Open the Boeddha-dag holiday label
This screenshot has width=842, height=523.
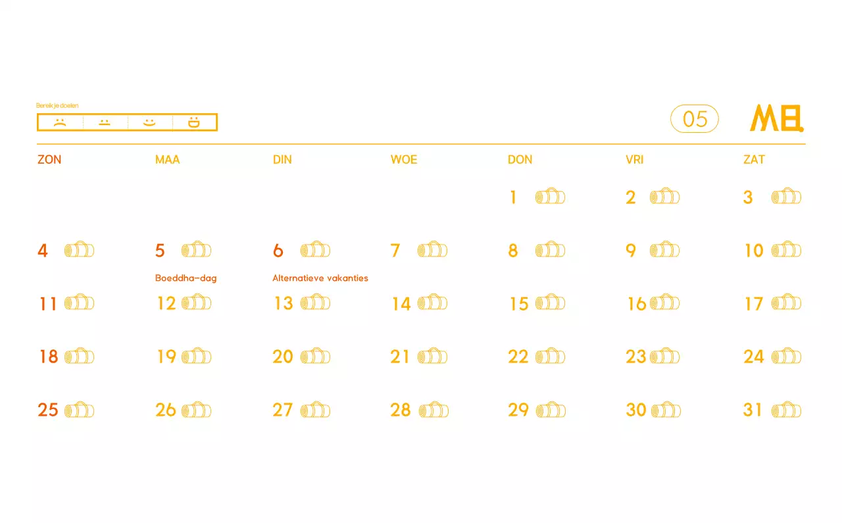coord(186,278)
